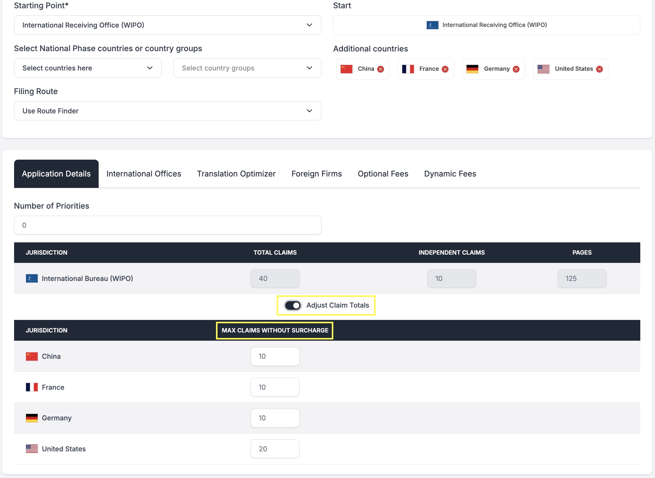Click the PAGES column header

coord(582,252)
